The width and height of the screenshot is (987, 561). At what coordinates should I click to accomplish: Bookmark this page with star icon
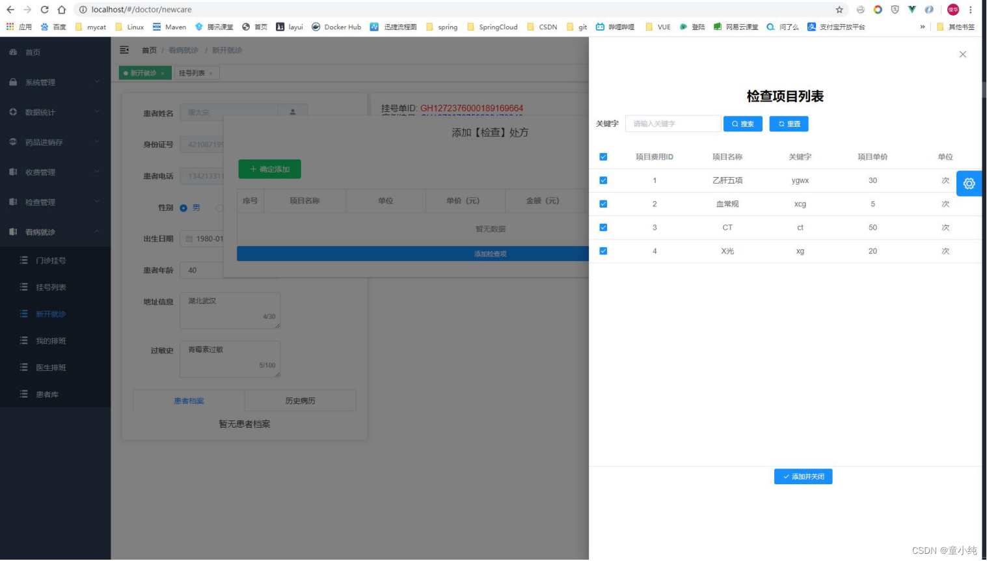pyautogui.click(x=839, y=10)
